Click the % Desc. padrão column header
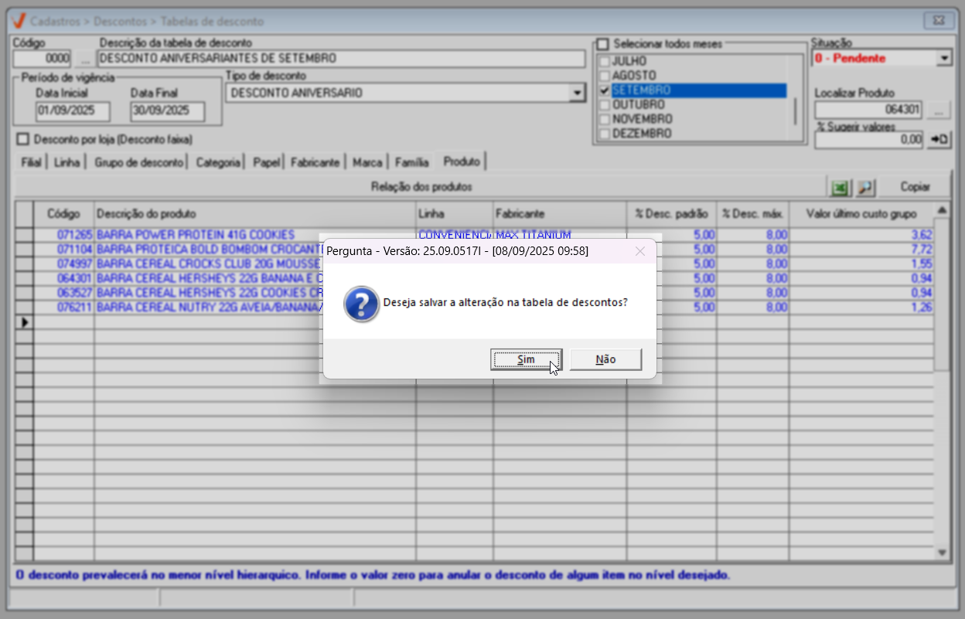The image size is (965, 619). click(x=671, y=213)
